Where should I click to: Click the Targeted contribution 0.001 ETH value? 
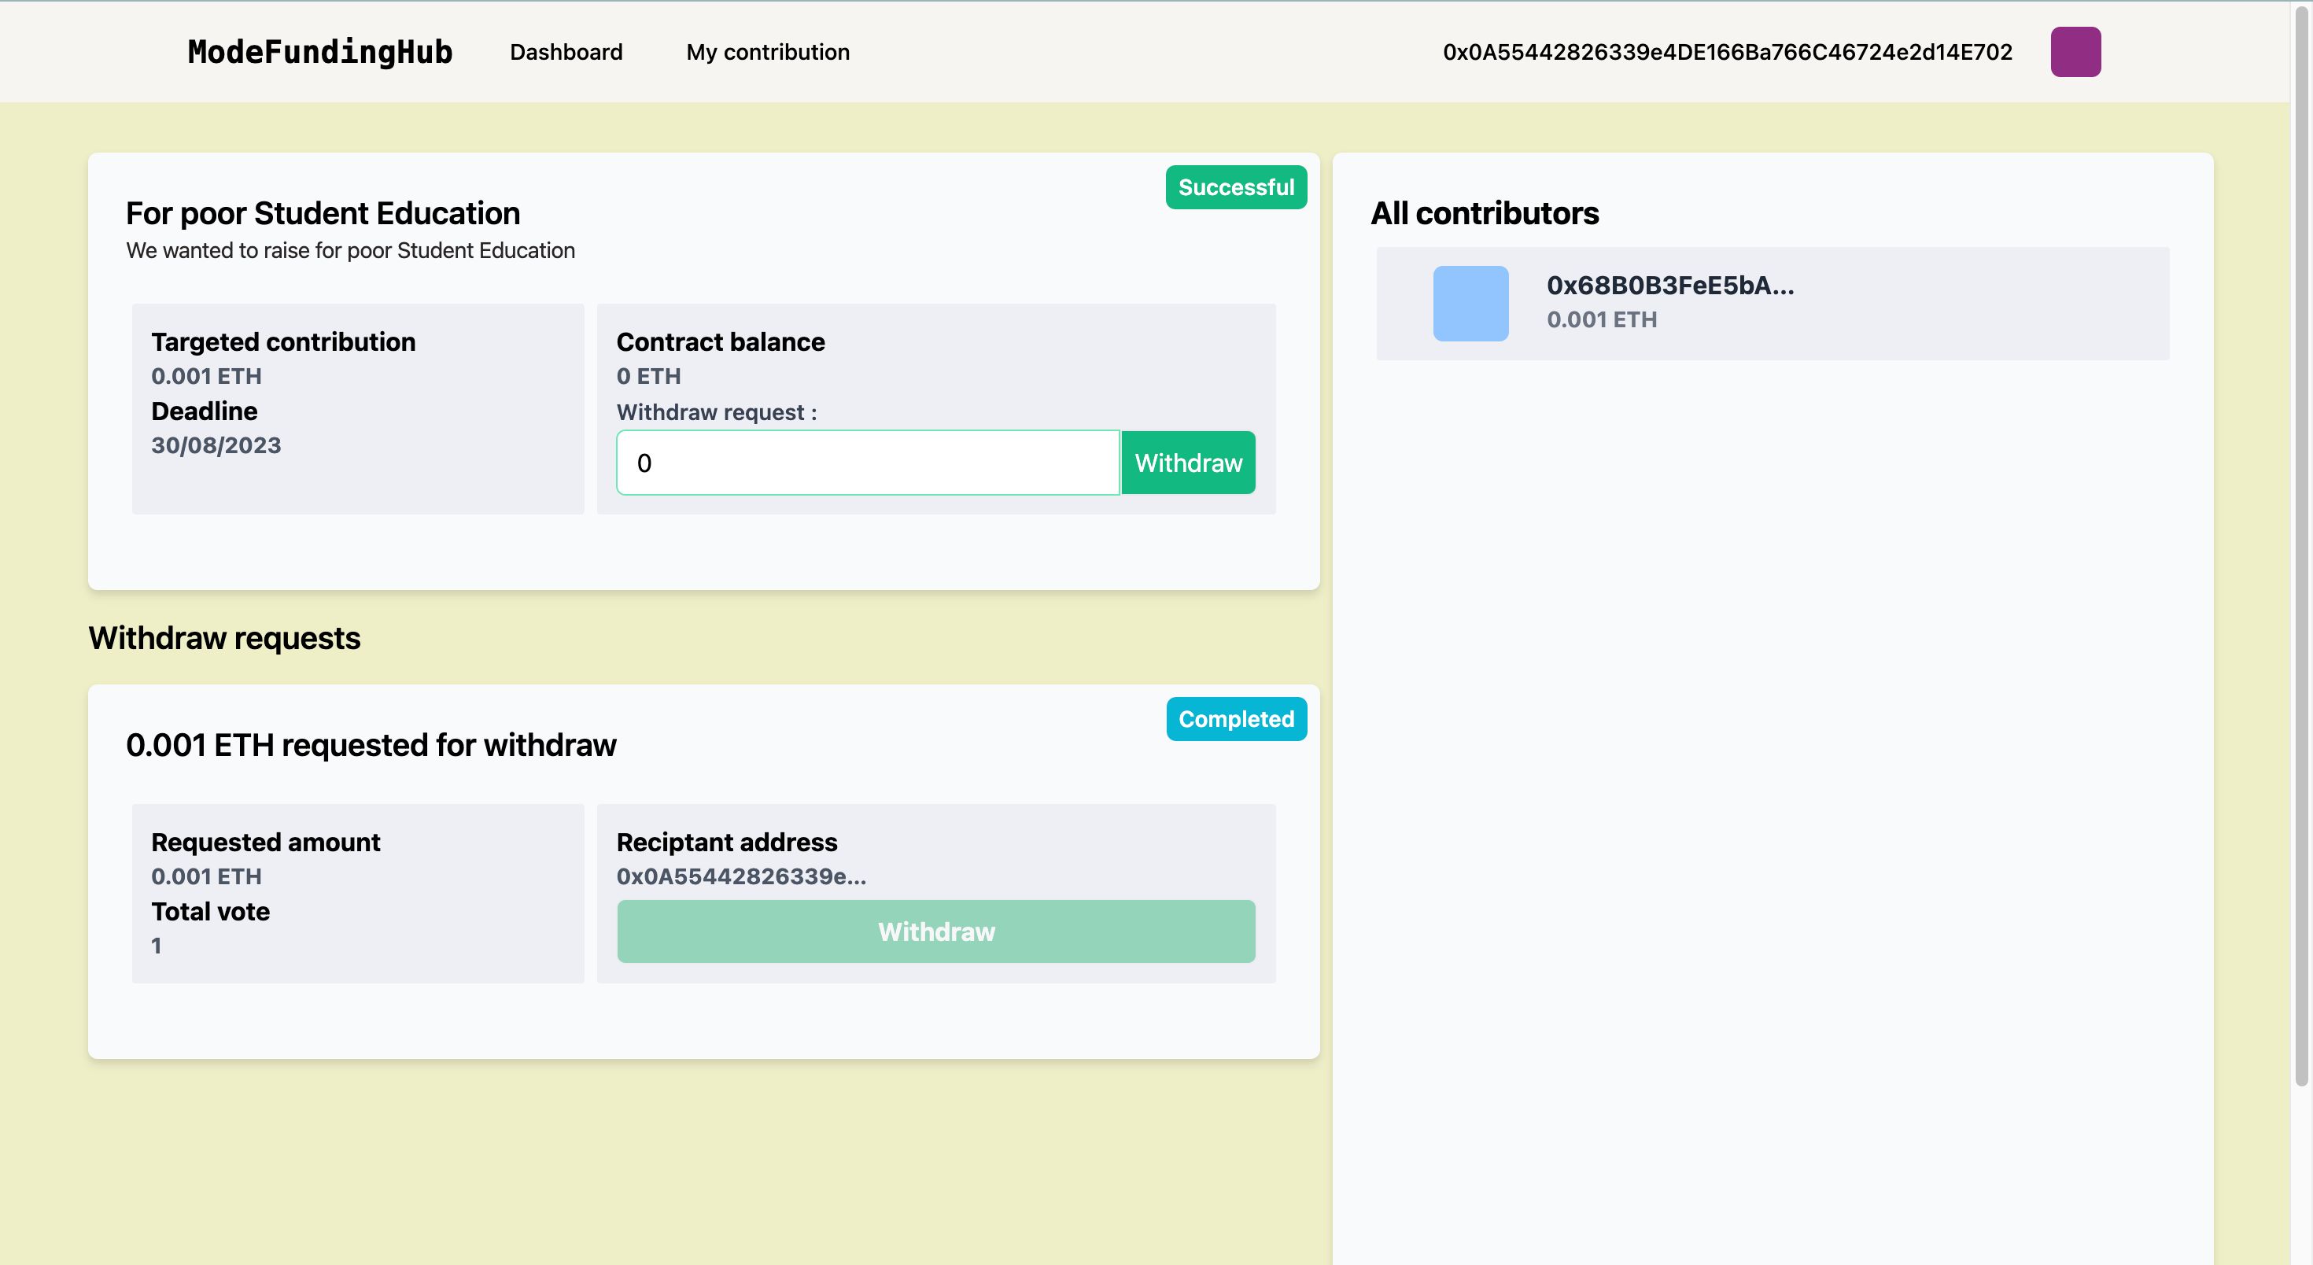pos(206,376)
